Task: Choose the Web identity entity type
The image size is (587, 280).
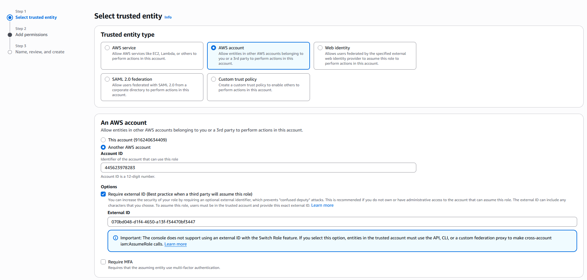Action: click(320, 48)
